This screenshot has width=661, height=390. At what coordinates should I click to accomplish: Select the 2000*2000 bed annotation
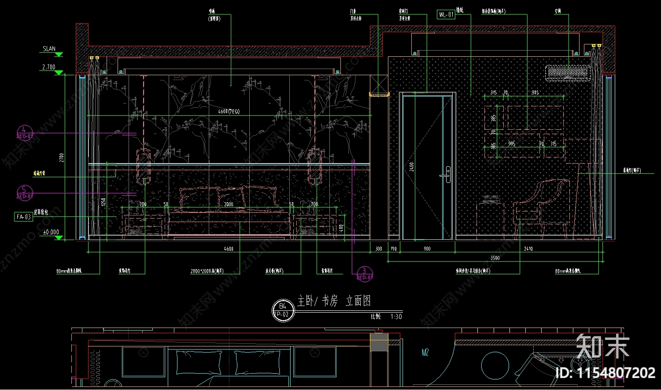pyautogui.click(x=207, y=271)
